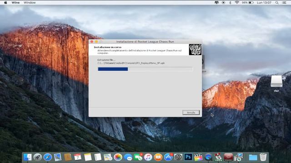The image size is (291, 163).
Task: Click the installer logo image in the header
Action: pos(195,49)
